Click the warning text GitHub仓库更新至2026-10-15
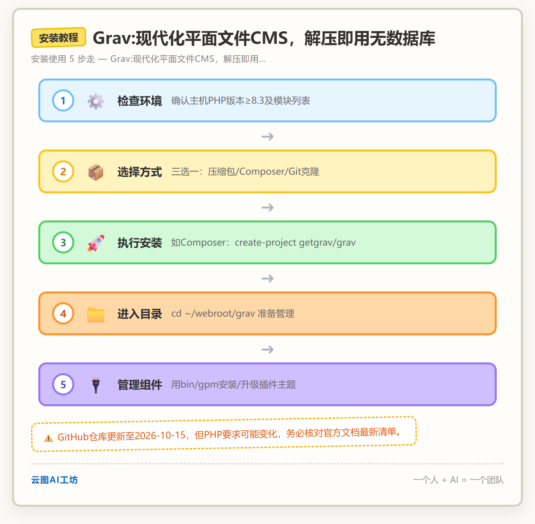This screenshot has width=535, height=524. 121,436
